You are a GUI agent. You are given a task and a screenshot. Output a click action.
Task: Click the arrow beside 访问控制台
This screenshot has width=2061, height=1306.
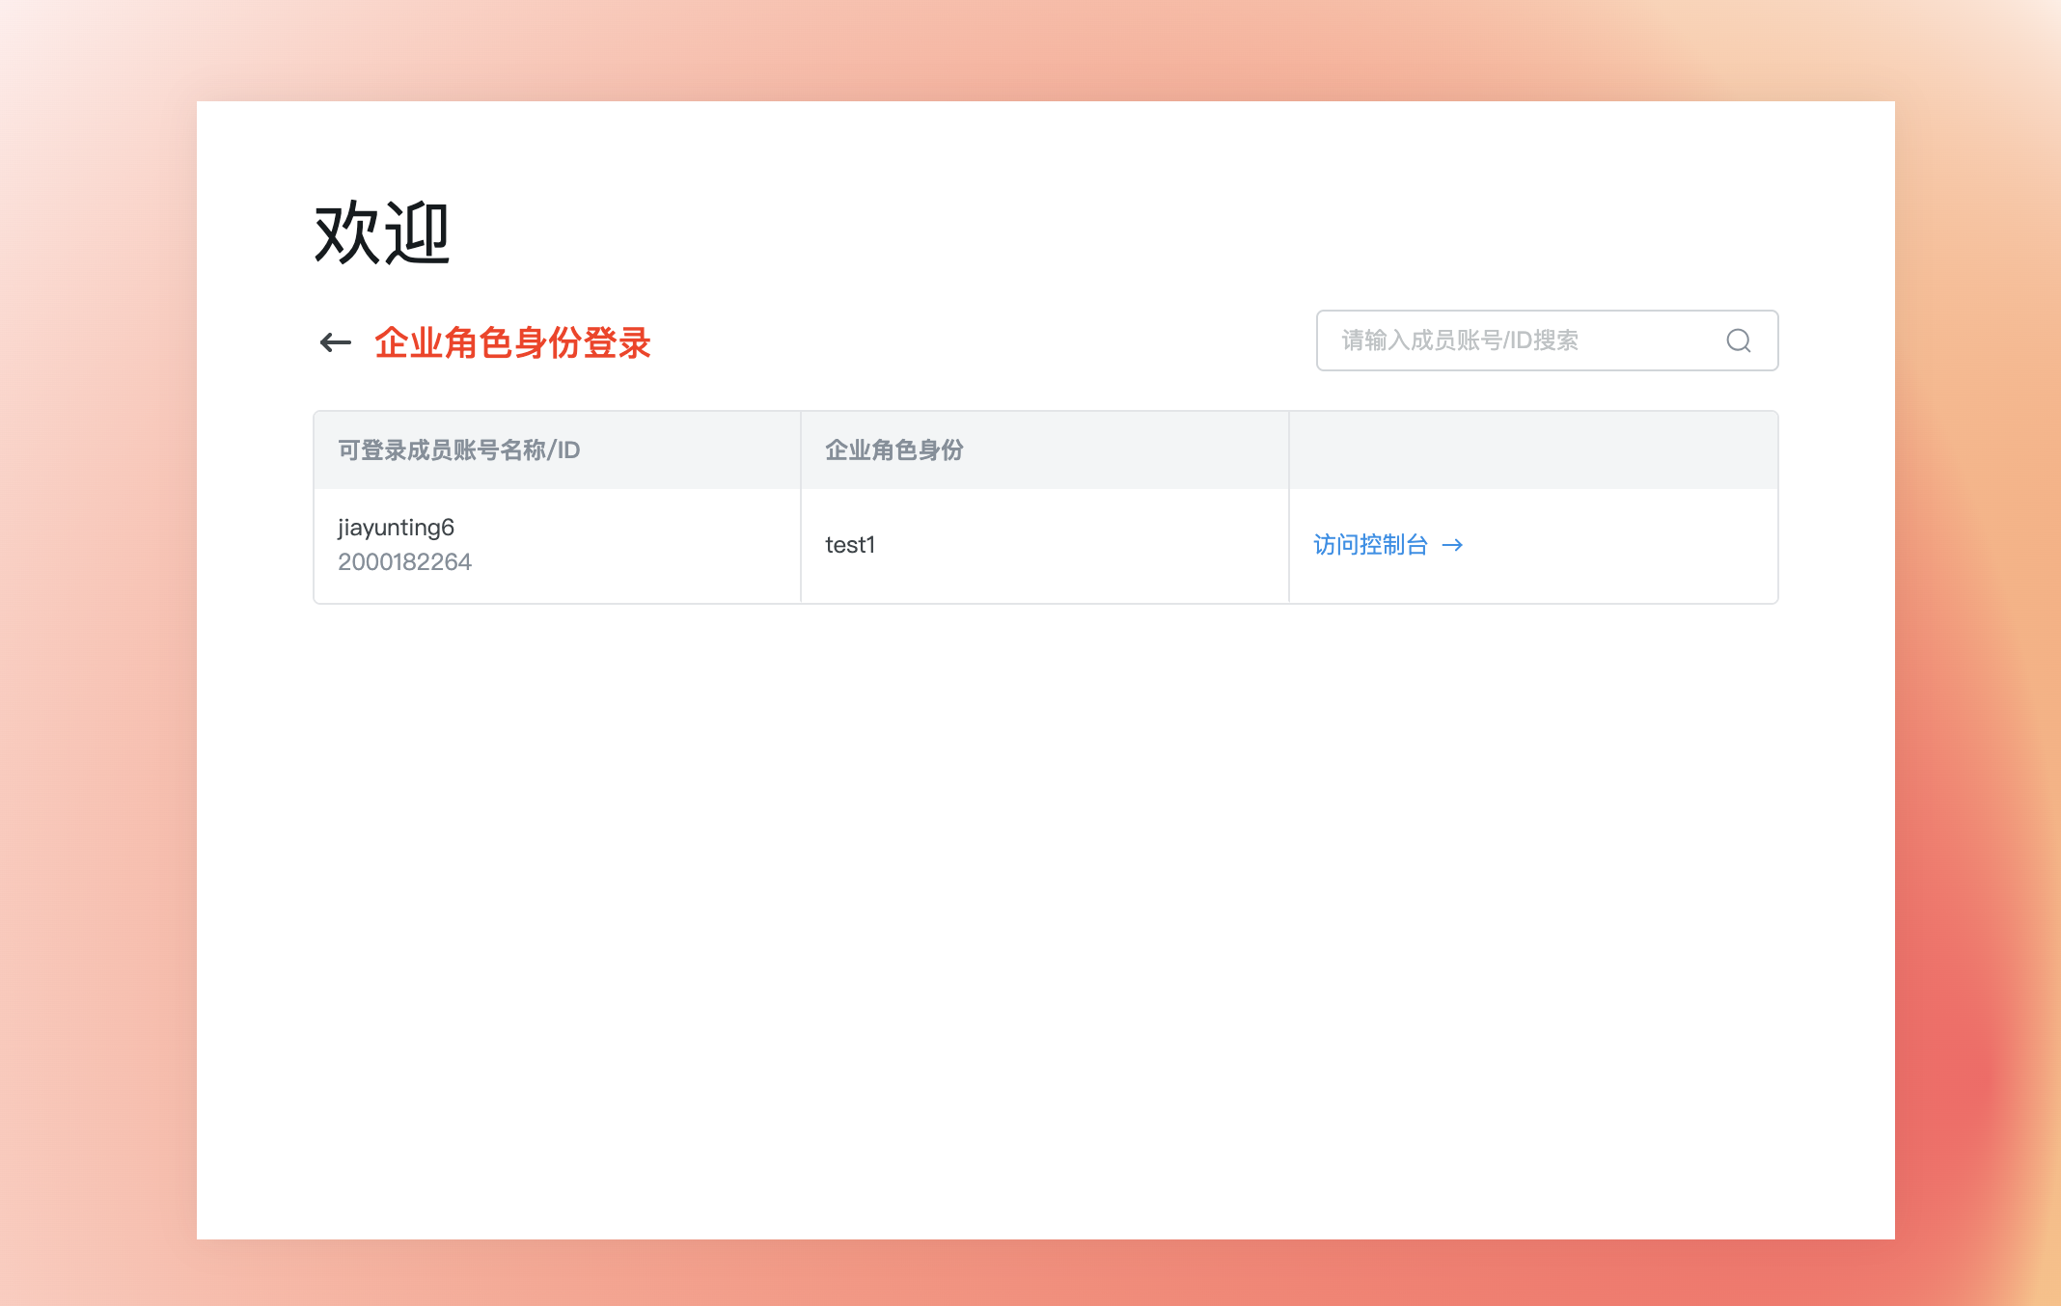point(1452,545)
